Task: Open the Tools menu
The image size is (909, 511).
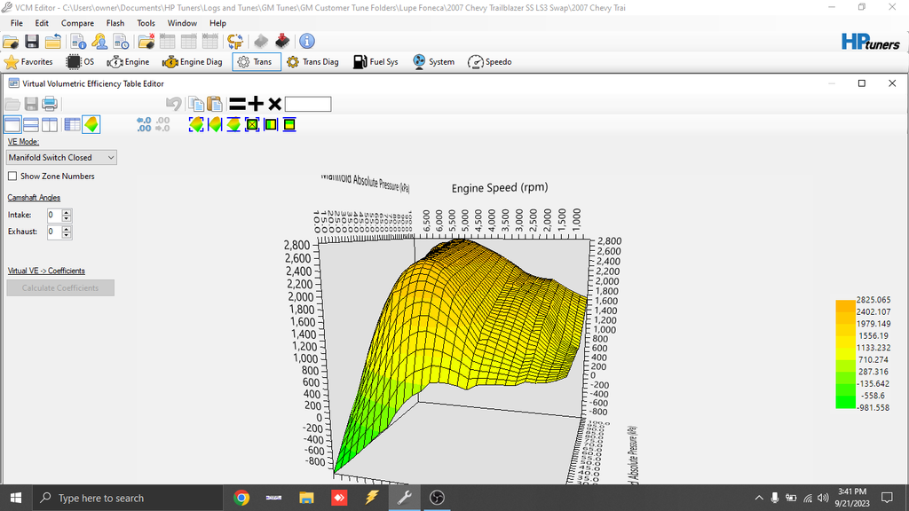Action: (x=146, y=22)
